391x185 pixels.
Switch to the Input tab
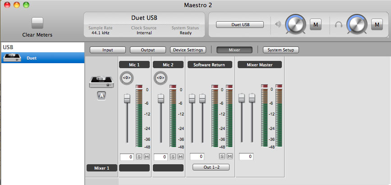click(107, 50)
